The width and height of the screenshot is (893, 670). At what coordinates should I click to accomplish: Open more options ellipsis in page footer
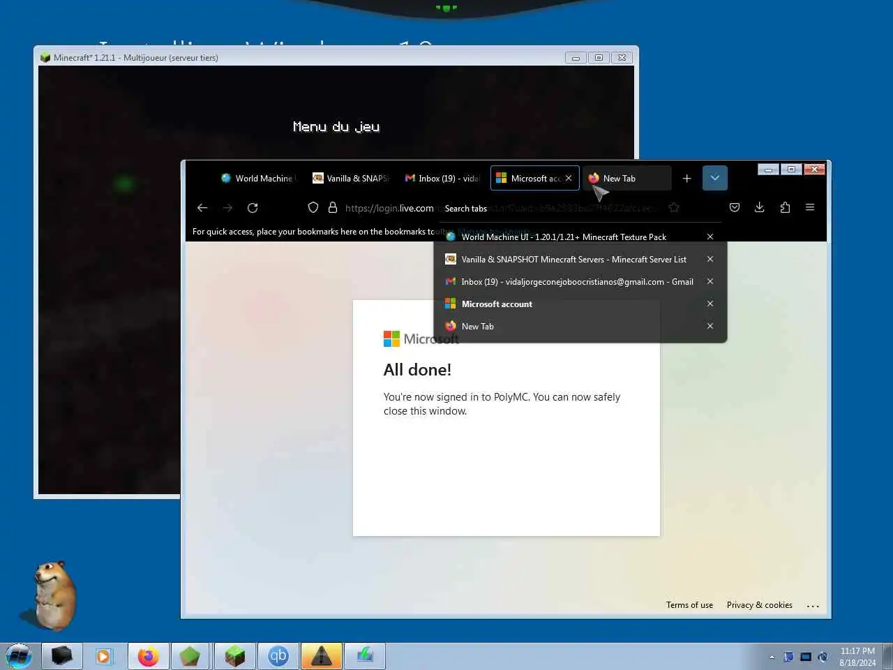click(x=813, y=606)
